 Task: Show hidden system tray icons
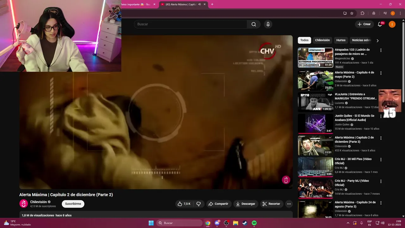click(348, 223)
